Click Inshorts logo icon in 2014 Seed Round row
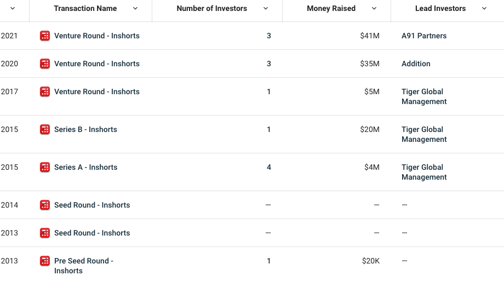Viewport: 504px width, 281px height. click(x=45, y=205)
